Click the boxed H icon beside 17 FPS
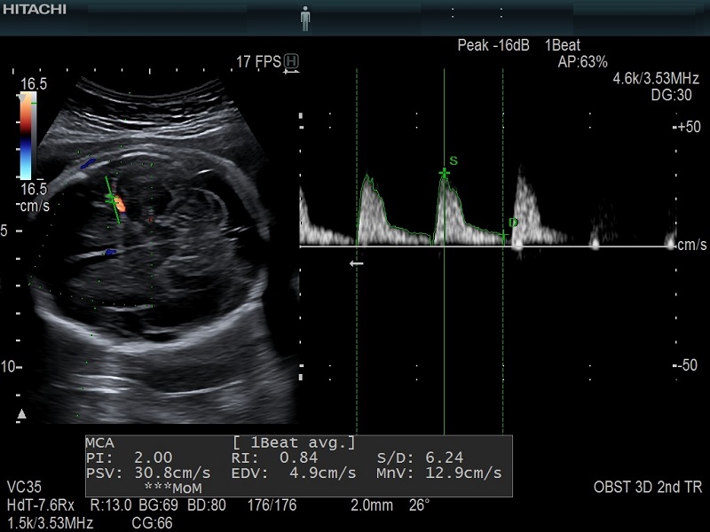The height and width of the screenshot is (532, 710). point(291,61)
